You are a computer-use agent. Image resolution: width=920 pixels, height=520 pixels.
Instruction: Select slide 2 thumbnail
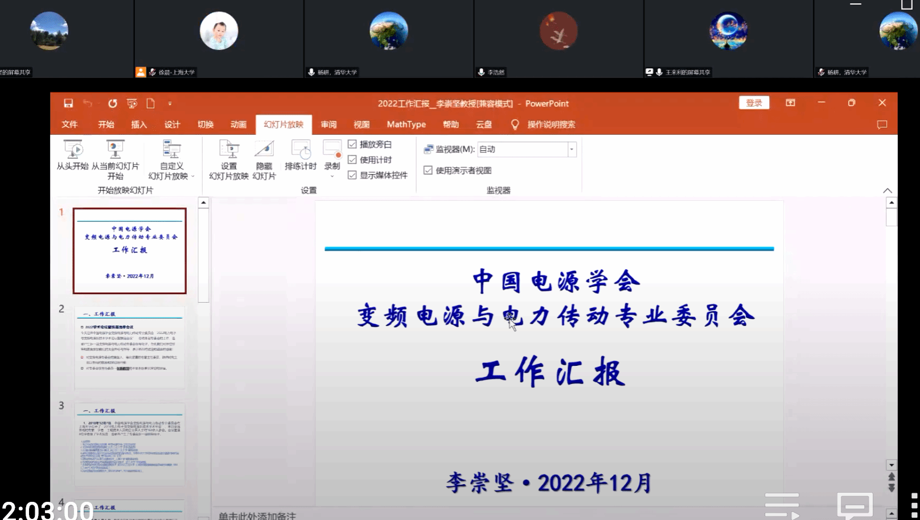pos(130,348)
